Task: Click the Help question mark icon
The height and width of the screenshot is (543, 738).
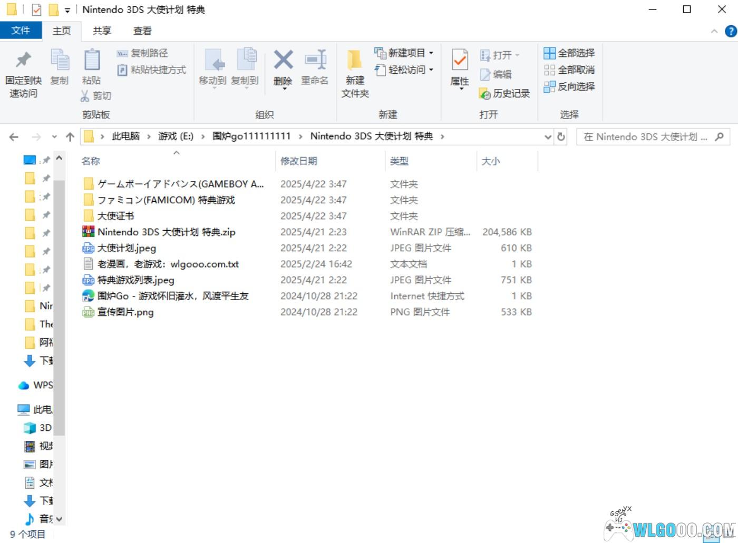Action: [x=731, y=31]
